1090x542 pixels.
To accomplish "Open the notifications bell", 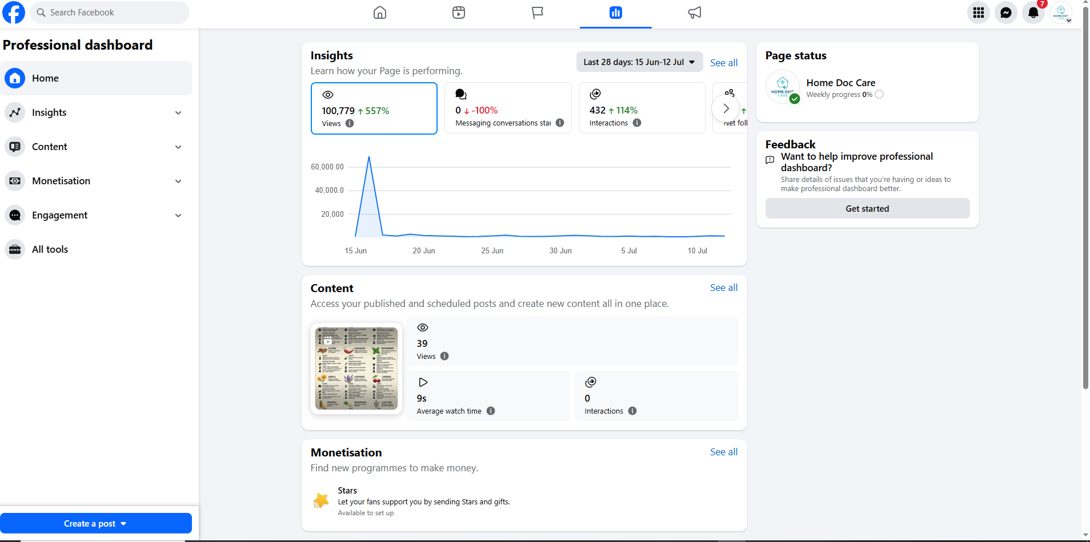I will pyautogui.click(x=1033, y=13).
